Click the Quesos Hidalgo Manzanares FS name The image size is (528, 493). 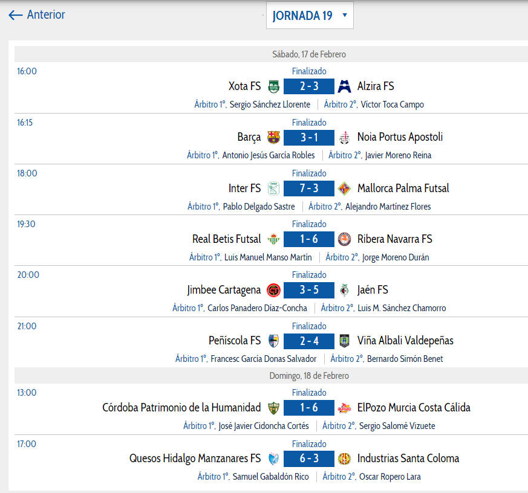coord(195,459)
